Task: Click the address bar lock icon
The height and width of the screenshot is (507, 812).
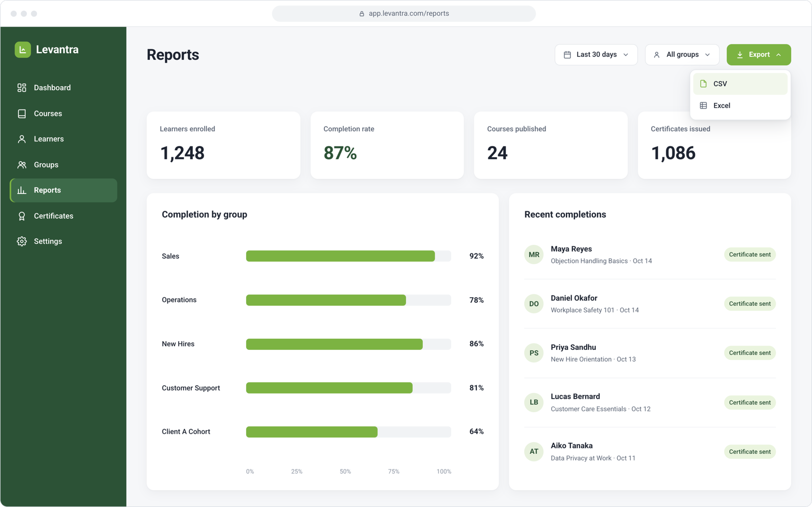Action: [x=362, y=14]
